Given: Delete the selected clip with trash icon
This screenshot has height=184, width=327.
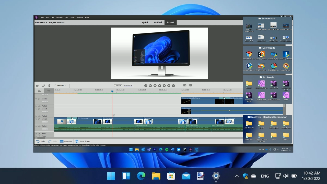Looking at the screenshot, I should 49,86.
